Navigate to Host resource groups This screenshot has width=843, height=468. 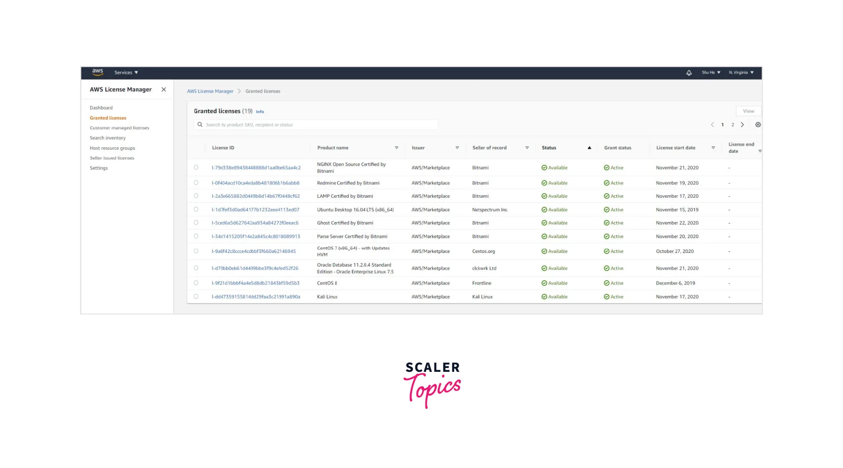pos(112,148)
